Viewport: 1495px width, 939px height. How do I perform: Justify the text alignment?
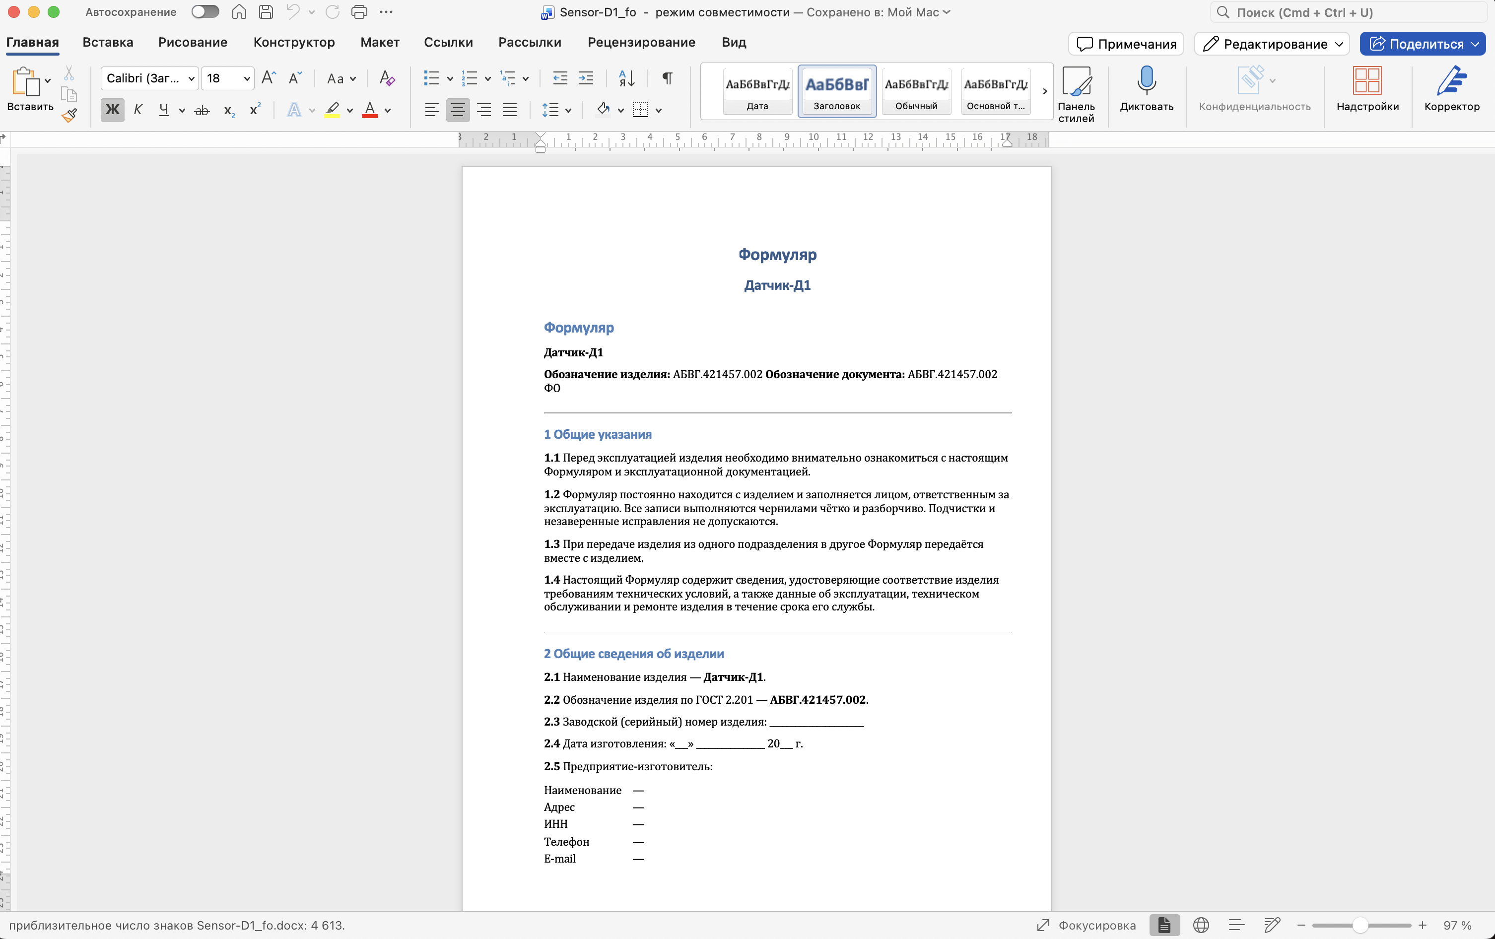(x=510, y=111)
